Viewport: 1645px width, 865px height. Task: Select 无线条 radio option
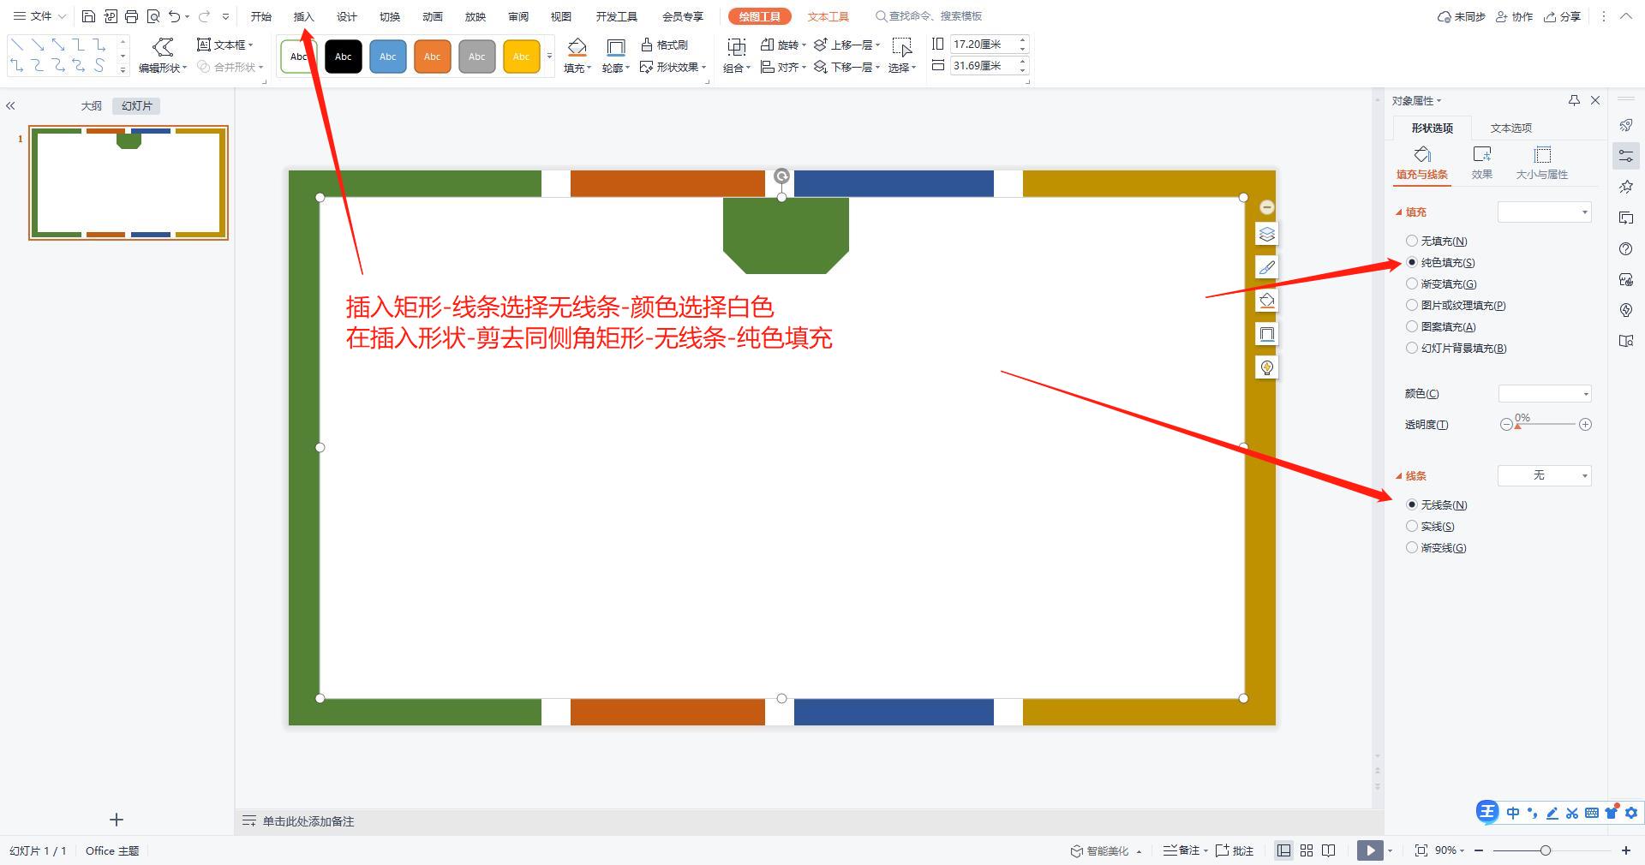1412,504
